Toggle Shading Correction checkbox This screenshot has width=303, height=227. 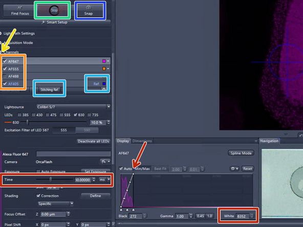[38, 195]
